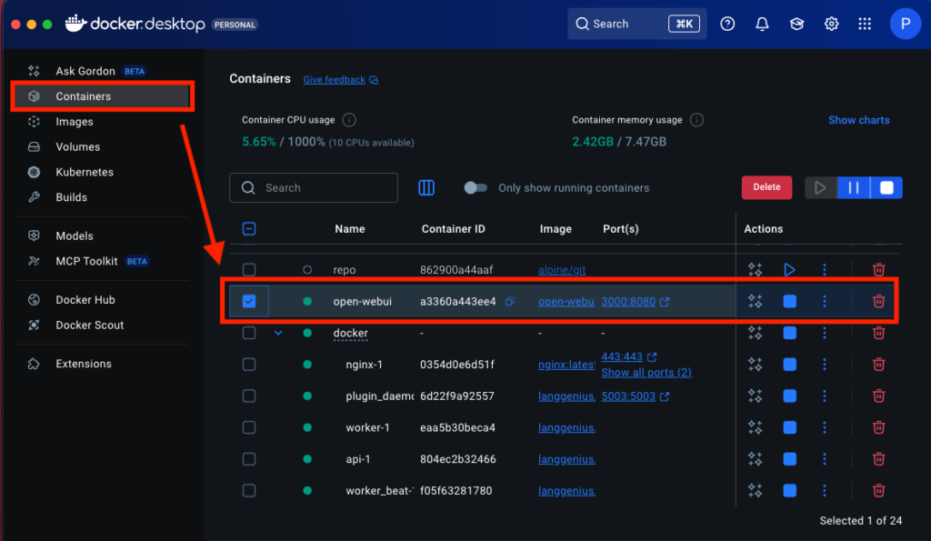Click the delete trash icon for repo container
931x541 pixels.
point(878,270)
